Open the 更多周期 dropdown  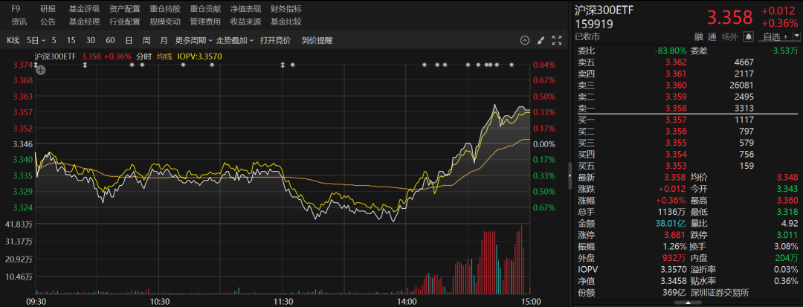coord(193,40)
